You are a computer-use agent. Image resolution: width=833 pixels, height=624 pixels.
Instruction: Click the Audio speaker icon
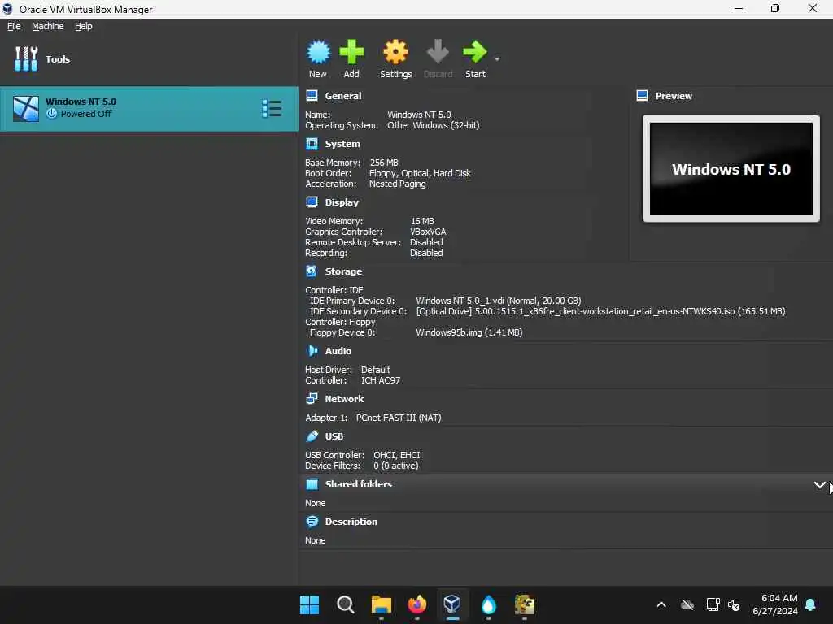(x=312, y=351)
